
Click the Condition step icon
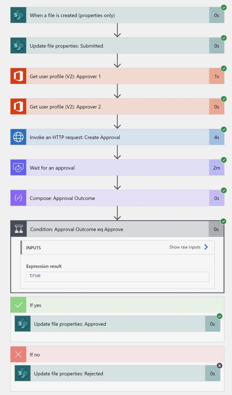[x=18, y=229]
